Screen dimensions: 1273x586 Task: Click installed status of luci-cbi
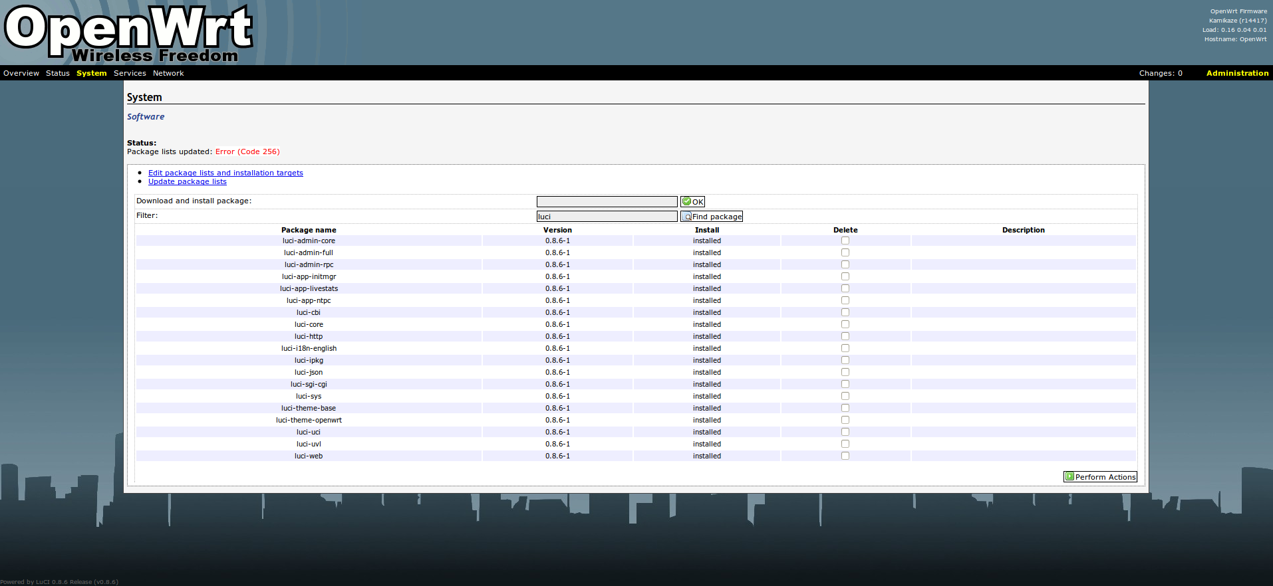pos(707,312)
